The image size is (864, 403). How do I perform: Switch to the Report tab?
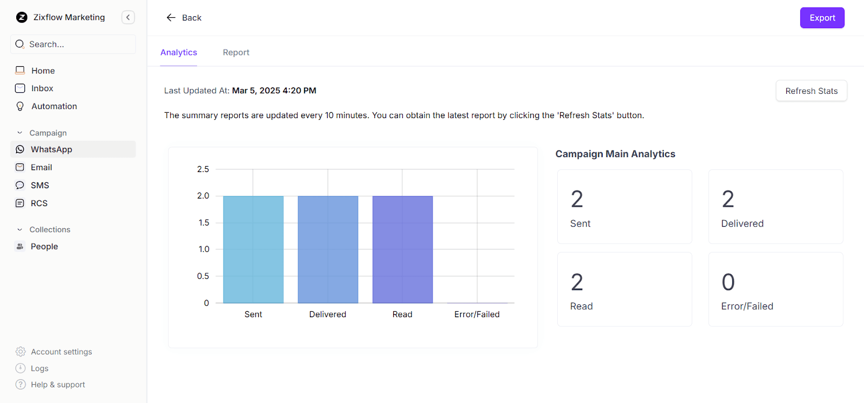coord(236,52)
